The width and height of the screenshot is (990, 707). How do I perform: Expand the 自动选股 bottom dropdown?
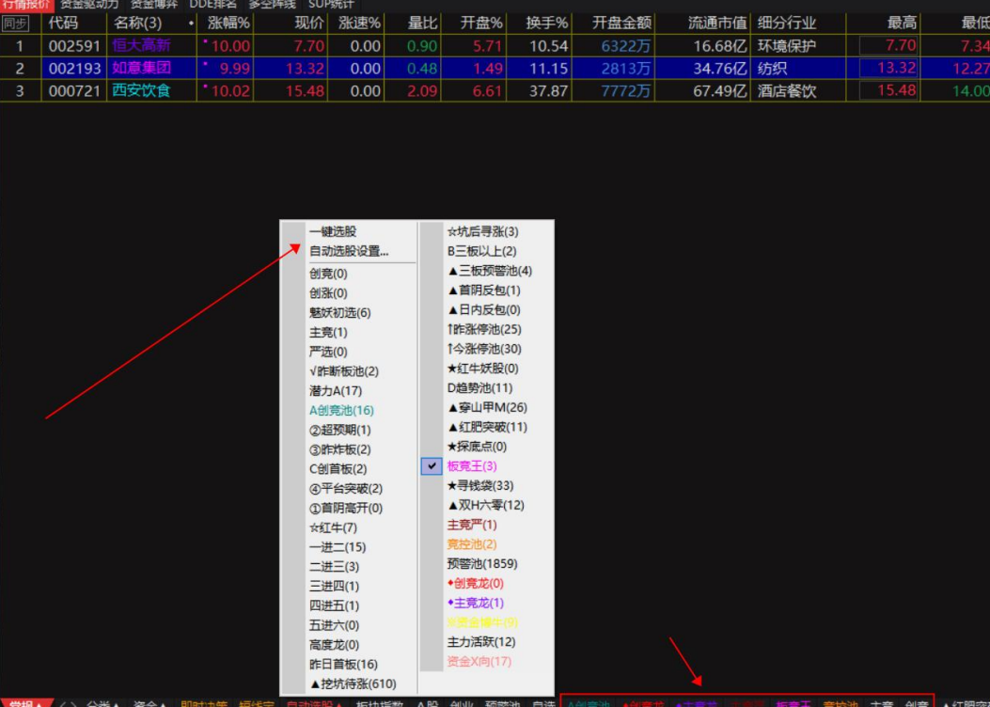click(x=315, y=703)
